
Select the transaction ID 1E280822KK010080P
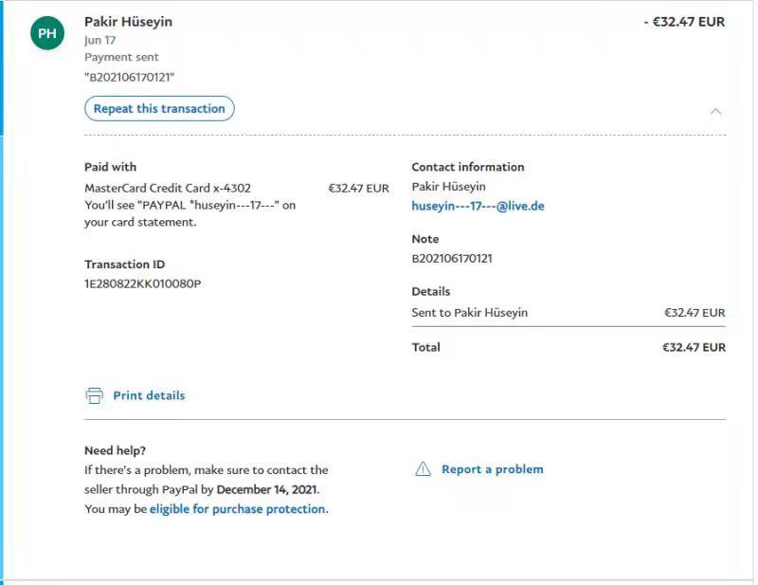(x=143, y=283)
